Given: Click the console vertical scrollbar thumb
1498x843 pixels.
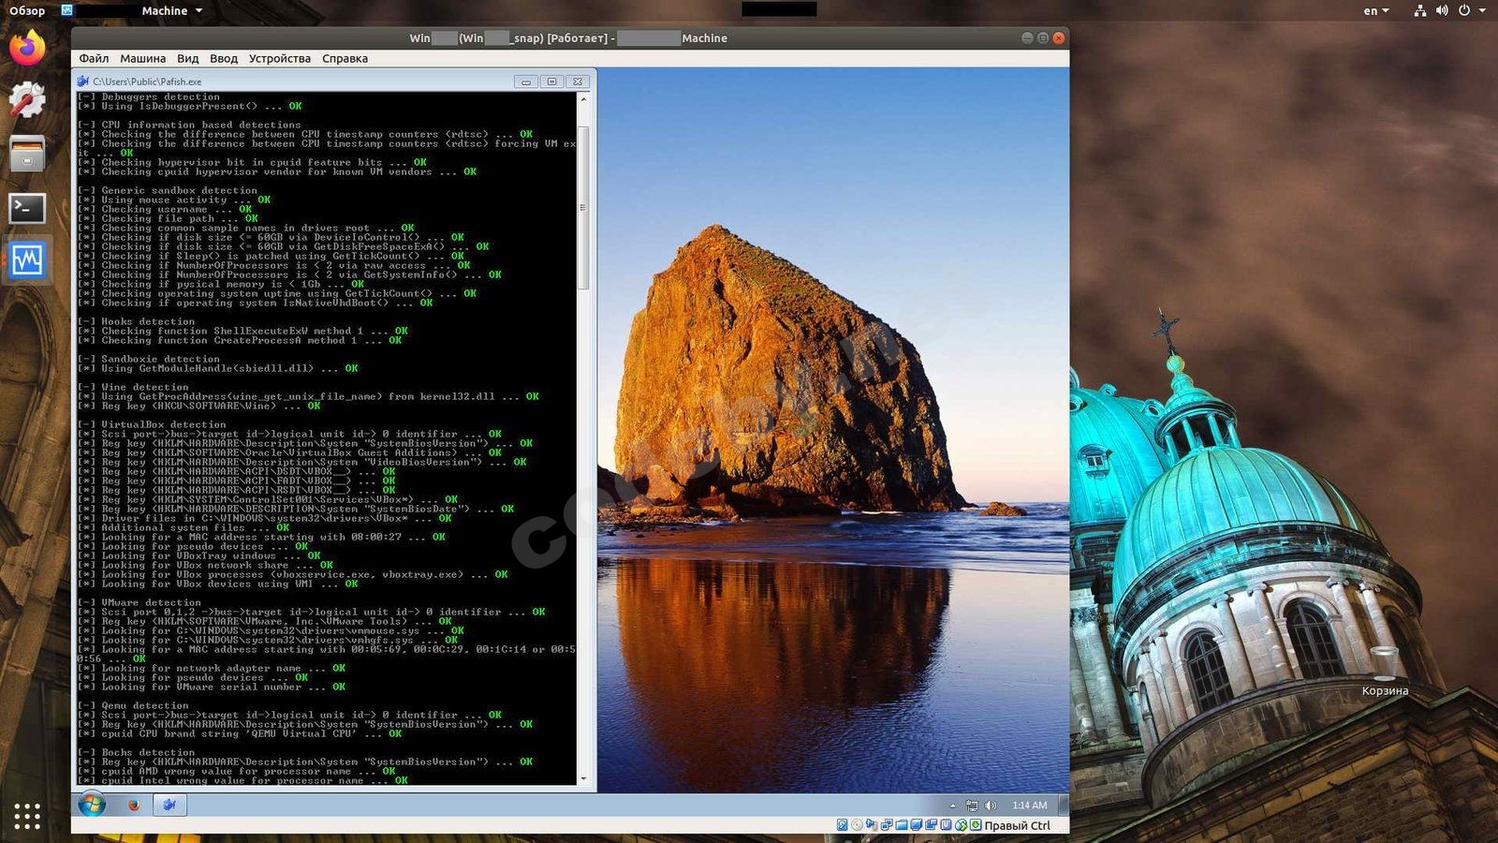Looking at the screenshot, I should [x=583, y=208].
